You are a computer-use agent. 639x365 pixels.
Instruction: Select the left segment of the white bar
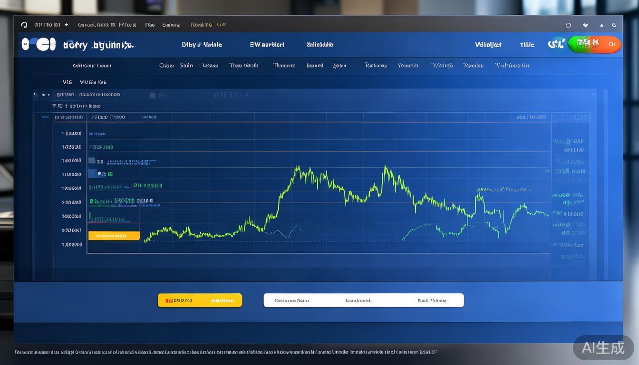[292, 300]
